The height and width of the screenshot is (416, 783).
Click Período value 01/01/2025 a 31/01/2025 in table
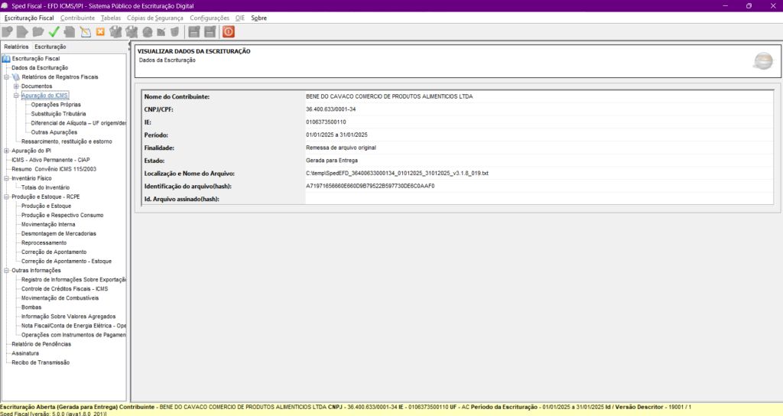(x=336, y=135)
